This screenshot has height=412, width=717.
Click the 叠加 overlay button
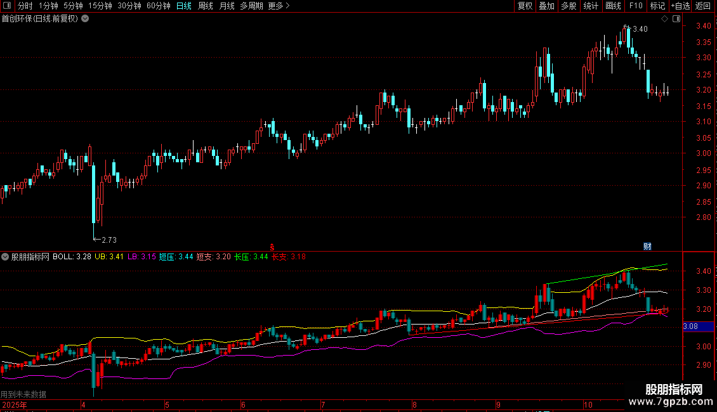click(546, 6)
